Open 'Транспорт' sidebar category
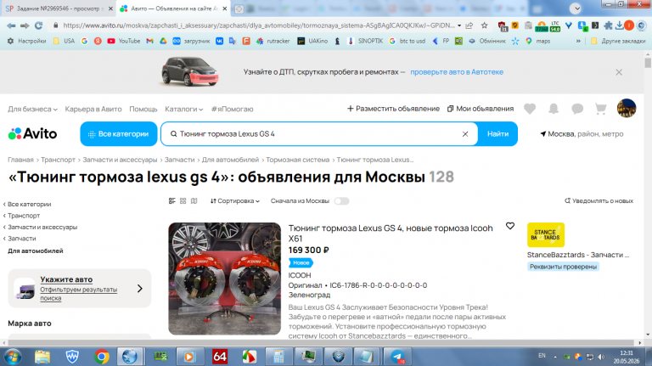 (24, 216)
